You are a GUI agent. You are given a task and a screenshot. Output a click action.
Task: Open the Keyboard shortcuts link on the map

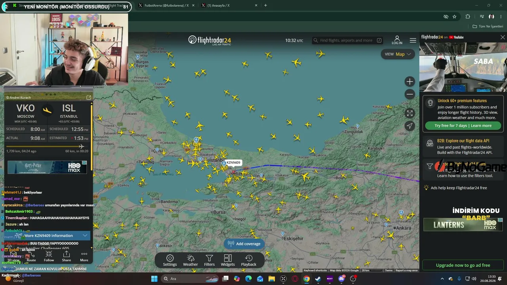pos(315,270)
